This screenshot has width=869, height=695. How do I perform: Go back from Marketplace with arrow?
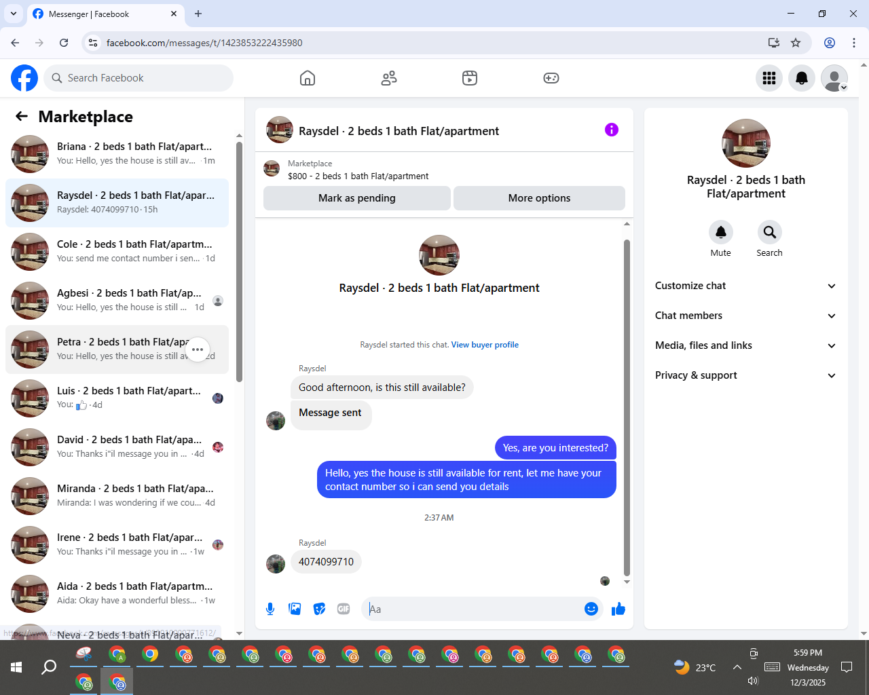click(x=22, y=117)
